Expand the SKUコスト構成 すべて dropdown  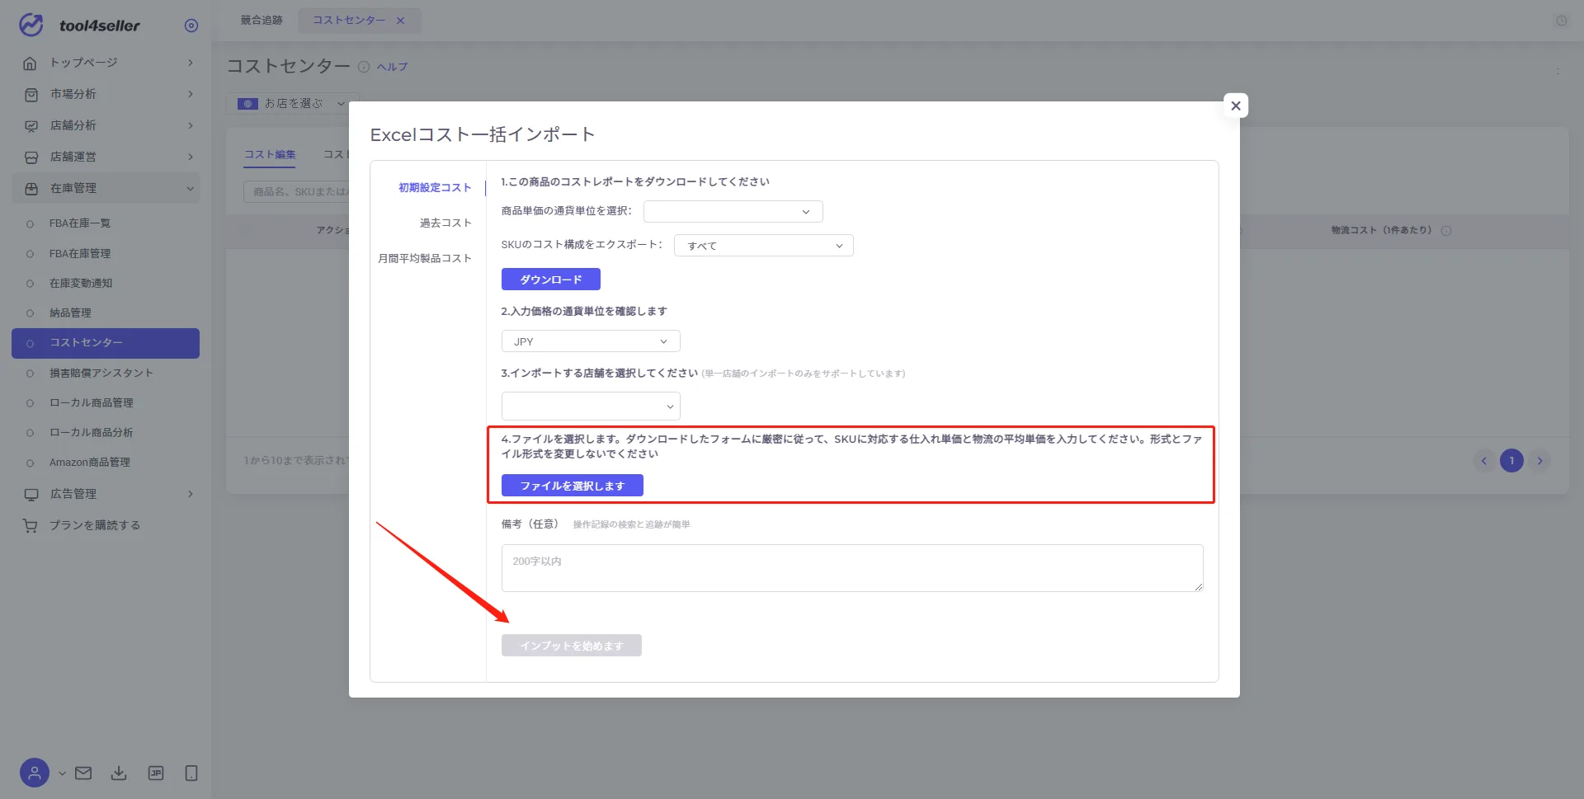click(763, 246)
